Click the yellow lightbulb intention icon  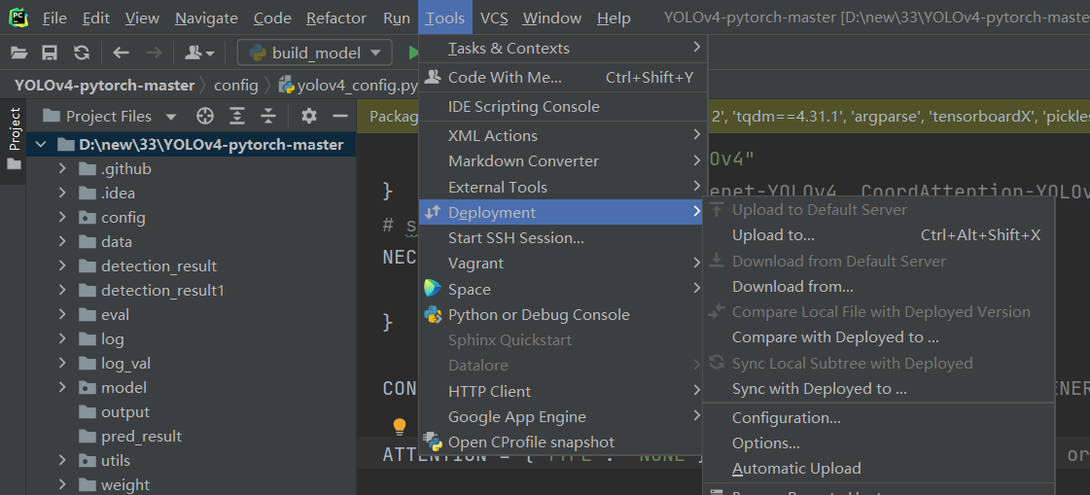(399, 426)
